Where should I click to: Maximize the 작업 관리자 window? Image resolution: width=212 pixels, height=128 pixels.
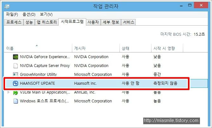click(190, 5)
